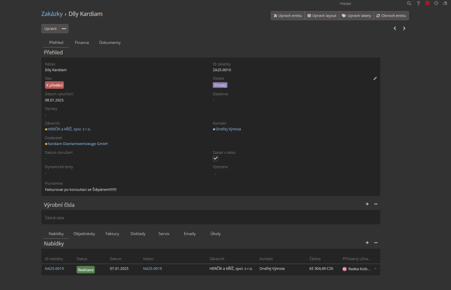The height and width of the screenshot is (290, 451).
Task: Add new entry in Výrobní čísla panel
Action: (367, 204)
